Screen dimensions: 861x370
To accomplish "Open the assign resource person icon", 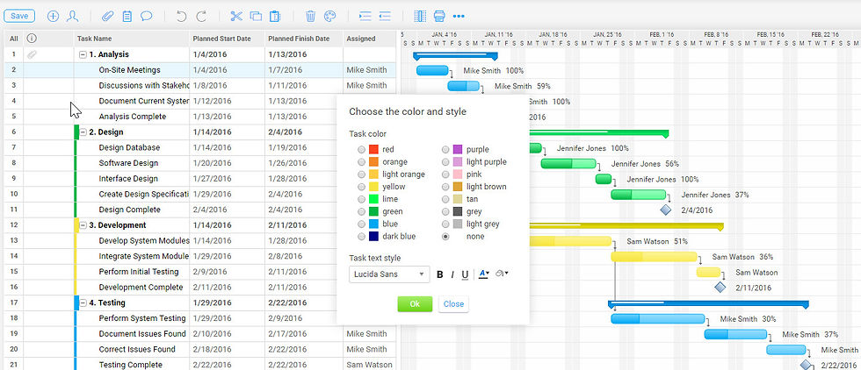I will click(72, 16).
